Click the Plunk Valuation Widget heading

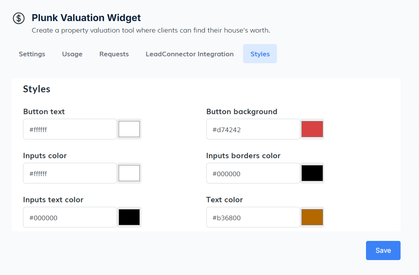coord(86,18)
